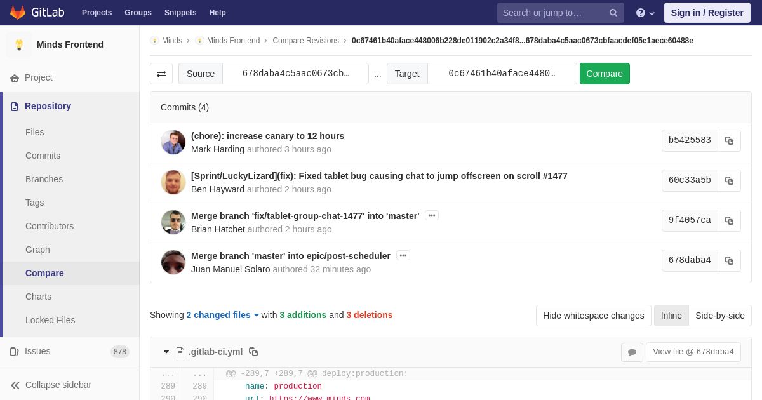
Task: Copy .gitlab-ci.yml file path
Action: [x=253, y=352]
